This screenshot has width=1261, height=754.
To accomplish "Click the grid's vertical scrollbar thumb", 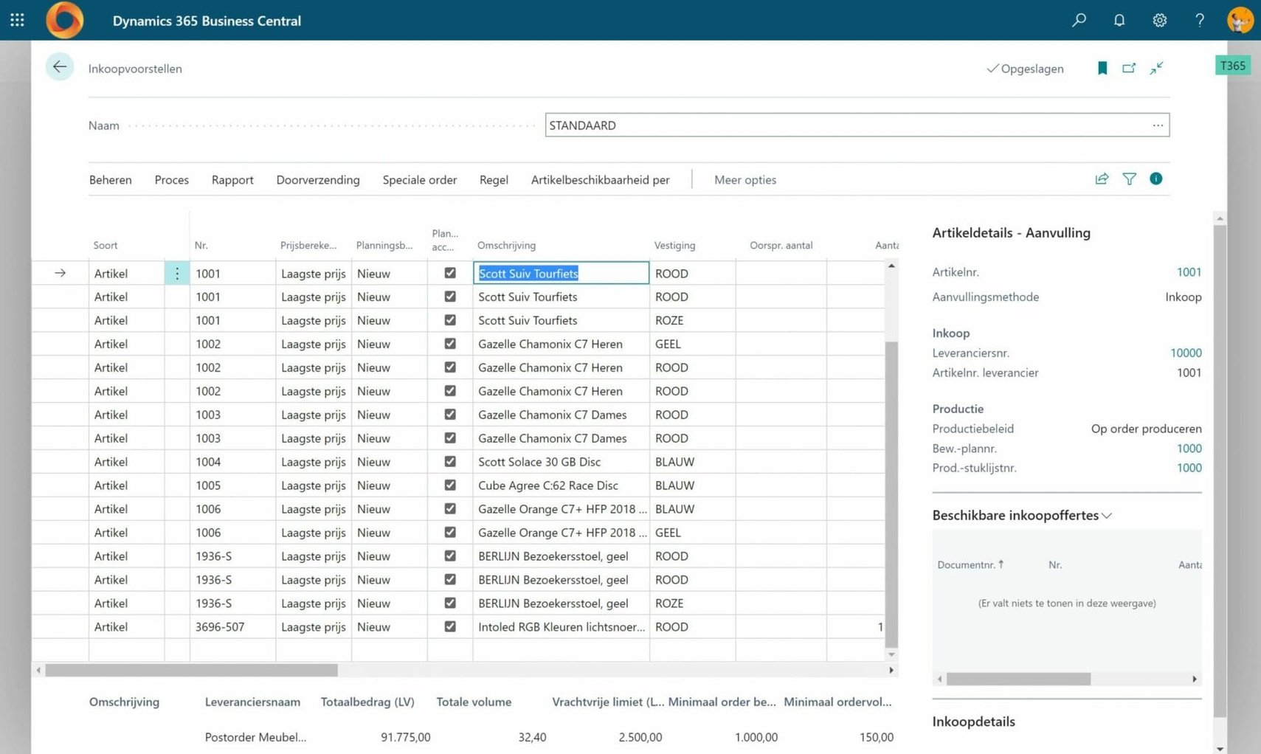I will tap(891, 494).
